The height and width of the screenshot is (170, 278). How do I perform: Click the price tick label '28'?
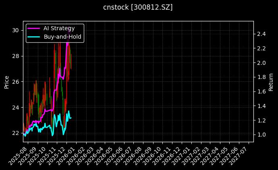point(15,56)
